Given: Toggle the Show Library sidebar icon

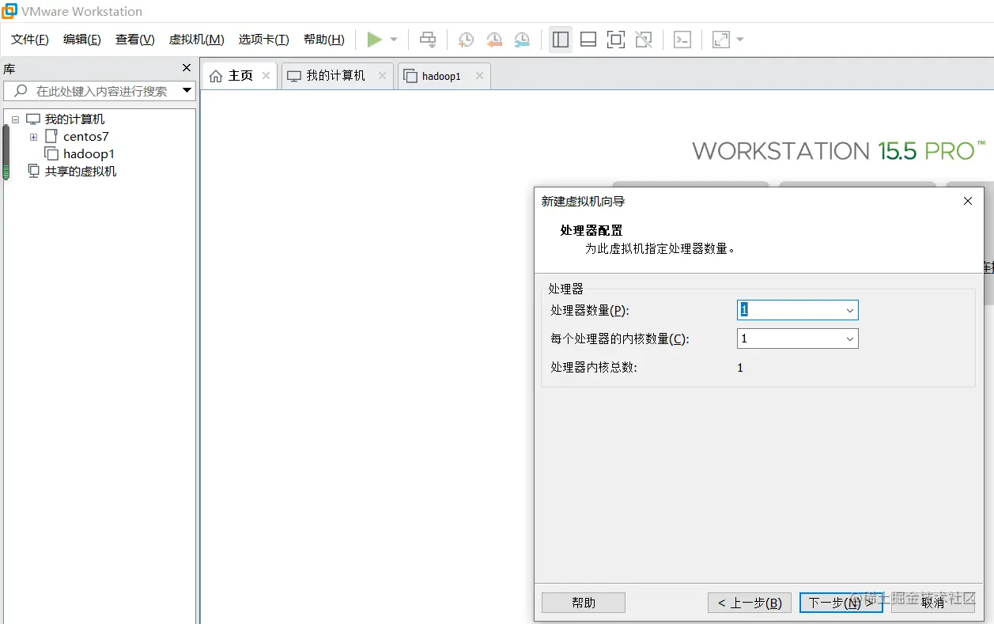Looking at the screenshot, I should [x=561, y=40].
